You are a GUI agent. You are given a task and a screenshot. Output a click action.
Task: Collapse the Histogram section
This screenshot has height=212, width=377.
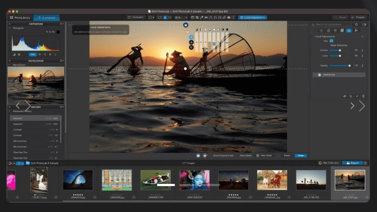click(10, 28)
